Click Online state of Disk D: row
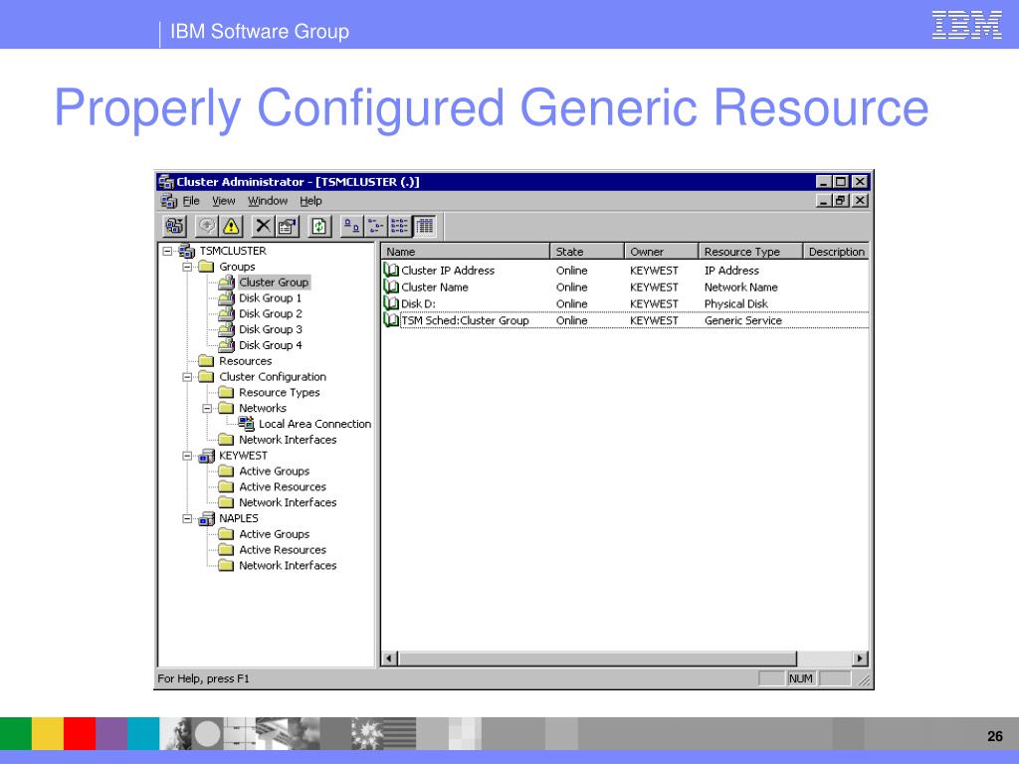The width and height of the screenshot is (1019, 764). (572, 303)
